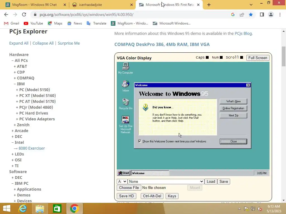Click the network tray icon
Viewport: 286px width, 214px height.
click(x=253, y=209)
